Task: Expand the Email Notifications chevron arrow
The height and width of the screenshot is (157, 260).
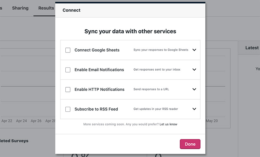Action: tap(194, 70)
